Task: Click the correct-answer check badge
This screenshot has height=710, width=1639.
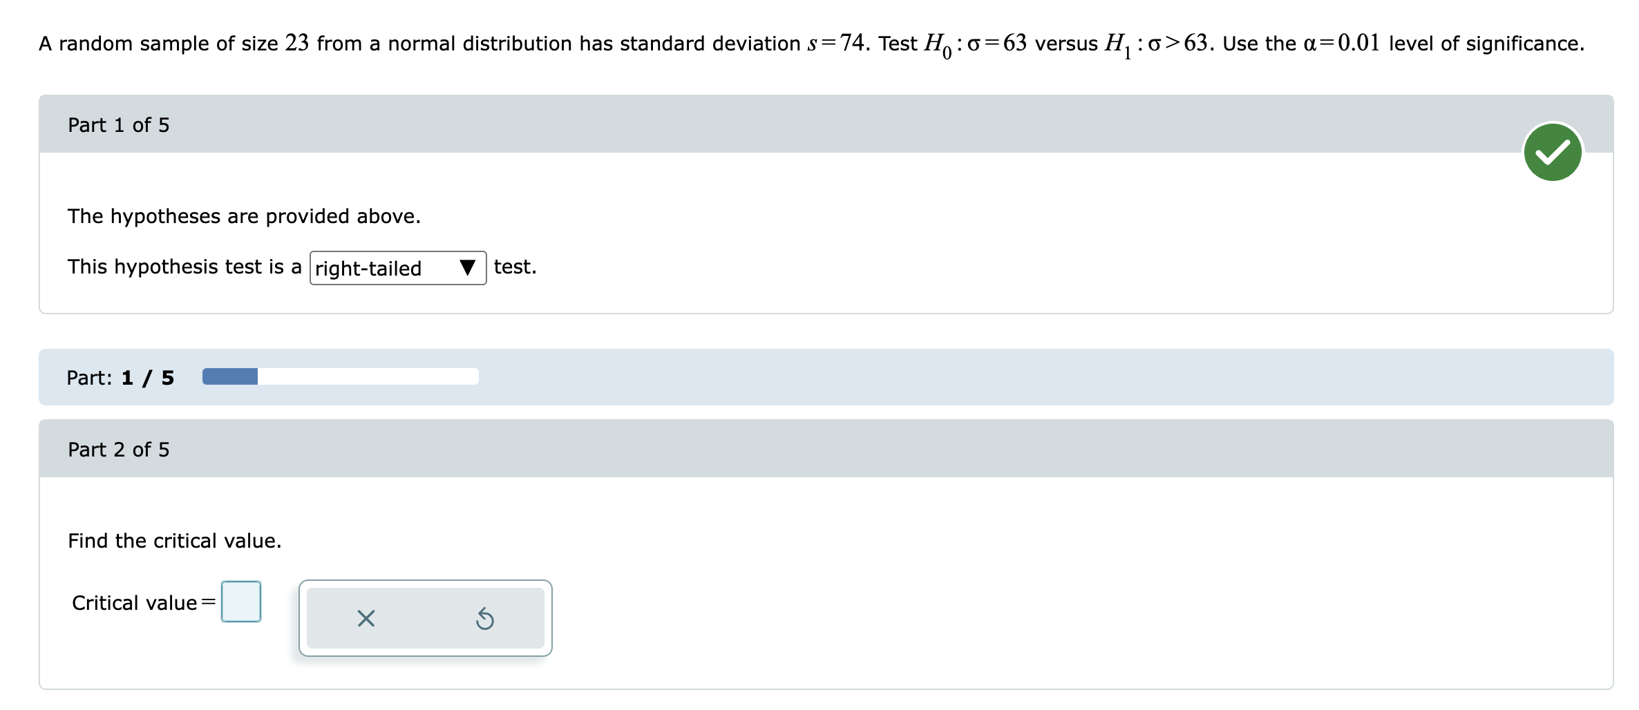Action: (1552, 152)
